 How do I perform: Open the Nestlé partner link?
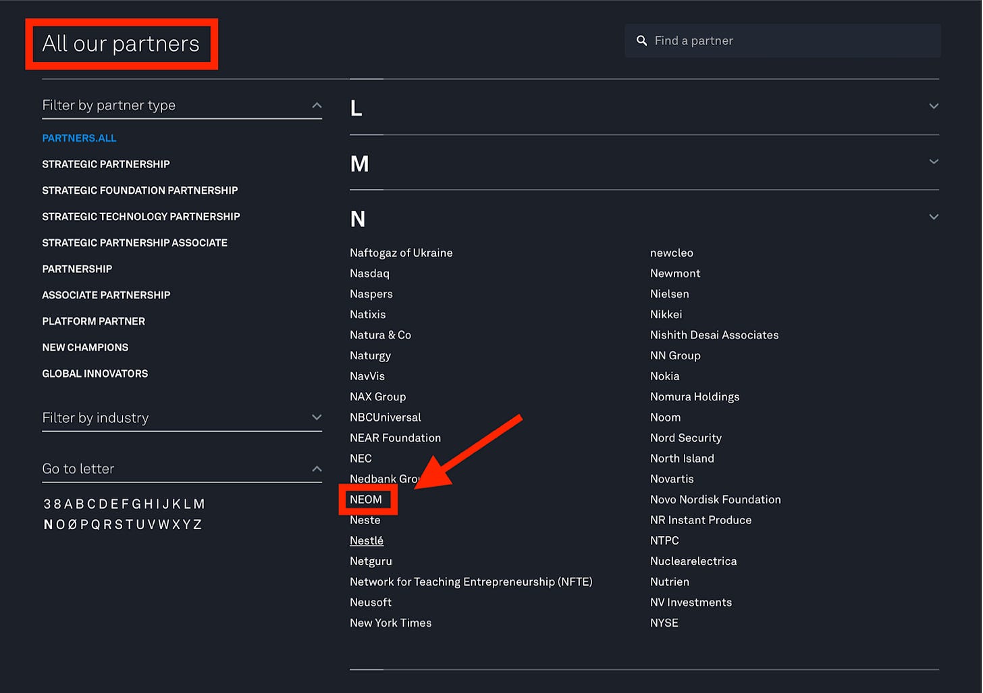[x=367, y=541]
